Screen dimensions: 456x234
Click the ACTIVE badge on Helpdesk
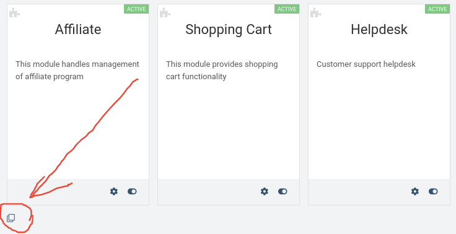click(x=437, y=9)
